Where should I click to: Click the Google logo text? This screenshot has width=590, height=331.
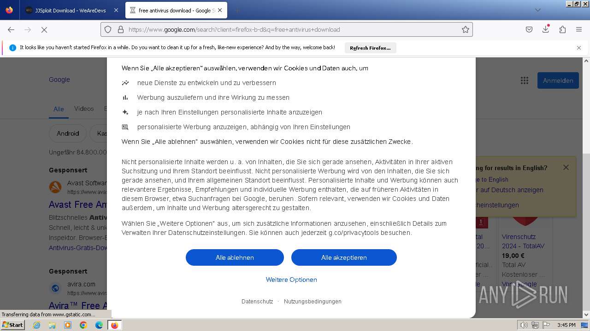[59, 80]
